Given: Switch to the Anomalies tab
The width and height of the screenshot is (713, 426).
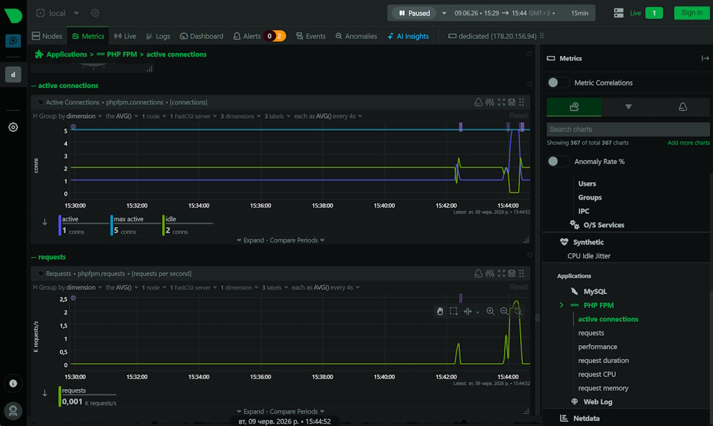Looking at the screenshot, I should [x=356, y=36].
